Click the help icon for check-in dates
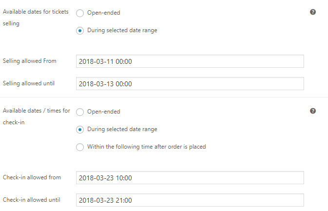Screen dimensions: 328x211 [x=313, y=111]
